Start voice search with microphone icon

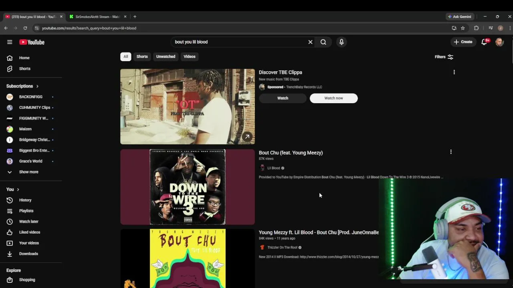point(341,42)
